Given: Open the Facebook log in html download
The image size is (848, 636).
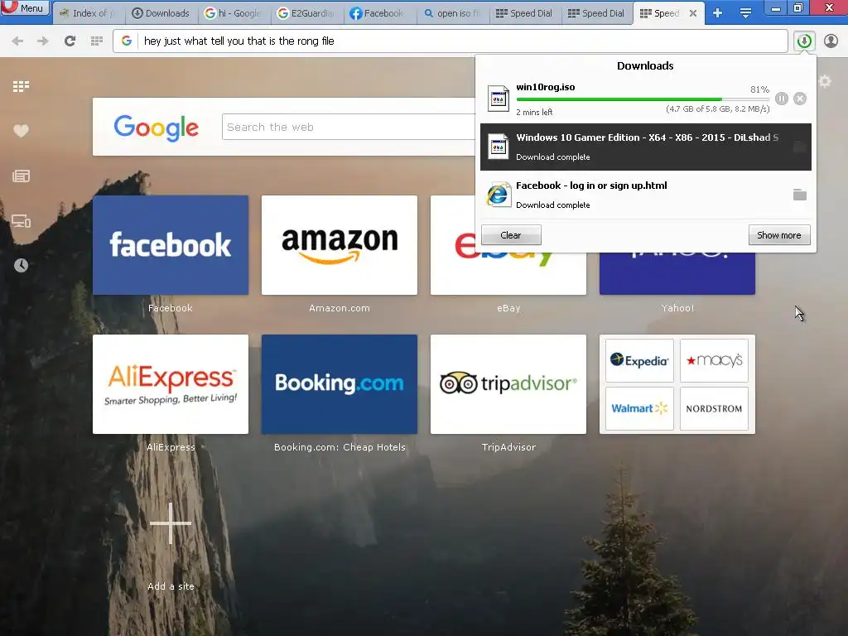Looking at the screenshot, I should [646, 195].
